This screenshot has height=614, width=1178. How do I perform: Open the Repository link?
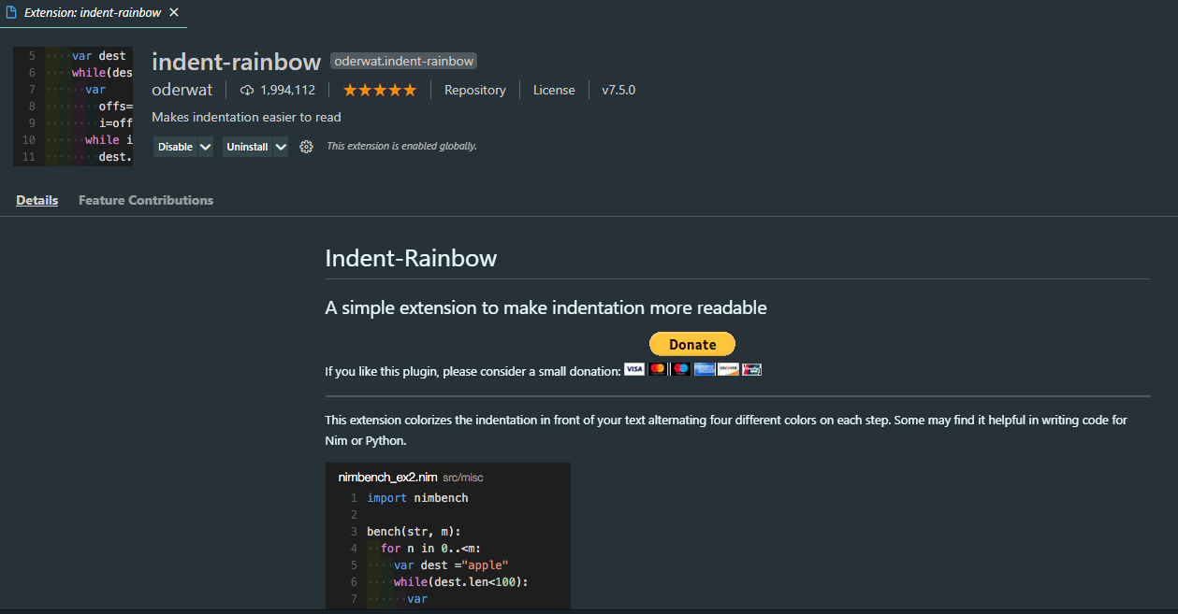point(475,90)
